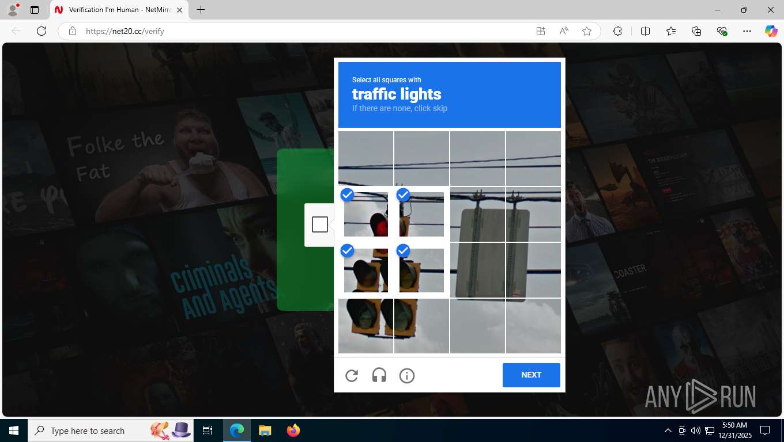Launch Firefox from taskbar

[293, 430]
